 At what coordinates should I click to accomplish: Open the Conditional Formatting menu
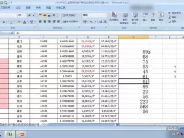point(114,18)
